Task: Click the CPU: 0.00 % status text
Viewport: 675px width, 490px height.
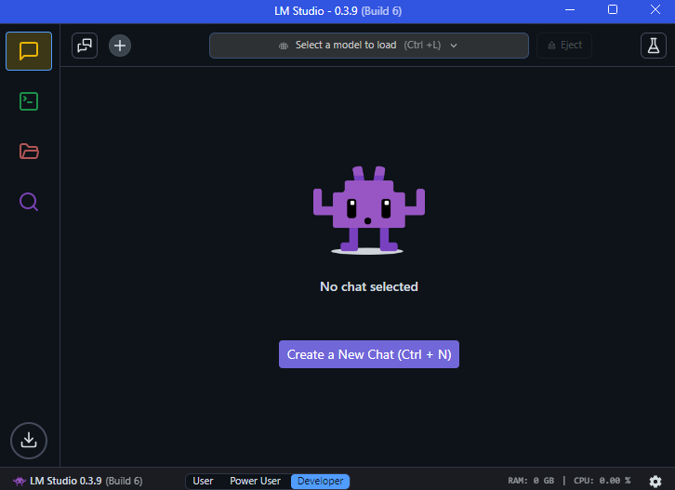Action: click(x=602, y=481)
